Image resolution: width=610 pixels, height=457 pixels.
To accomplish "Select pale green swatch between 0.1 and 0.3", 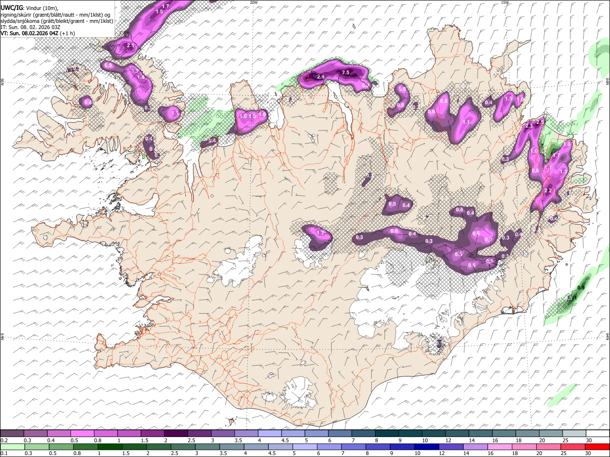I will pyautogui.click(x=12, y=447).
